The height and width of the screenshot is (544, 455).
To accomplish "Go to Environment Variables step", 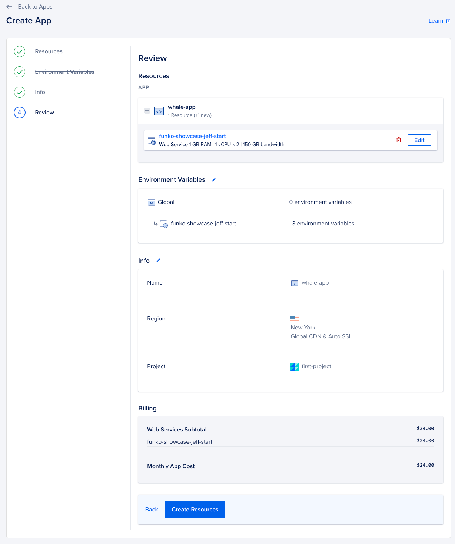I will [x=64, y=72].
